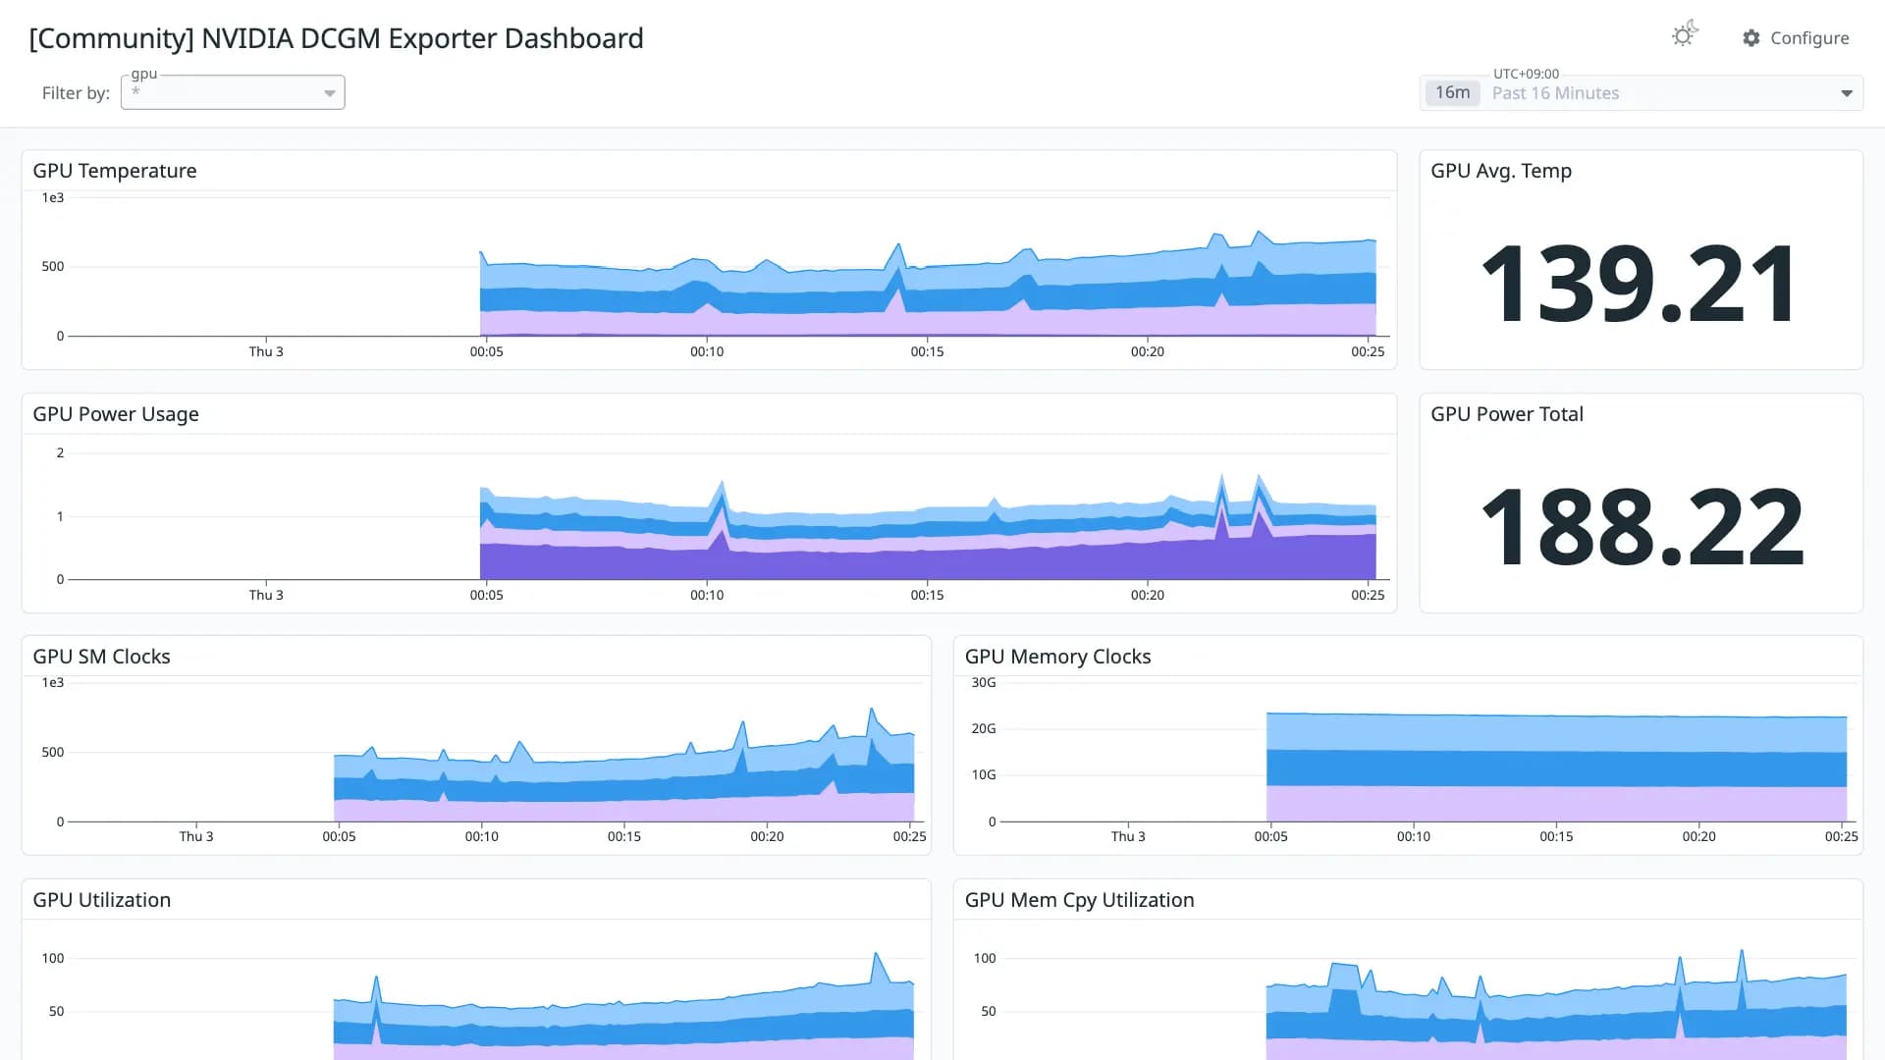The image size is (1885, 1060).
Task: Click the time range dropdown arrow
Action: click(1847, 93)
